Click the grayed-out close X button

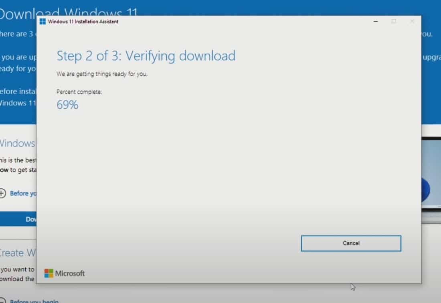(x=412, y=22)
